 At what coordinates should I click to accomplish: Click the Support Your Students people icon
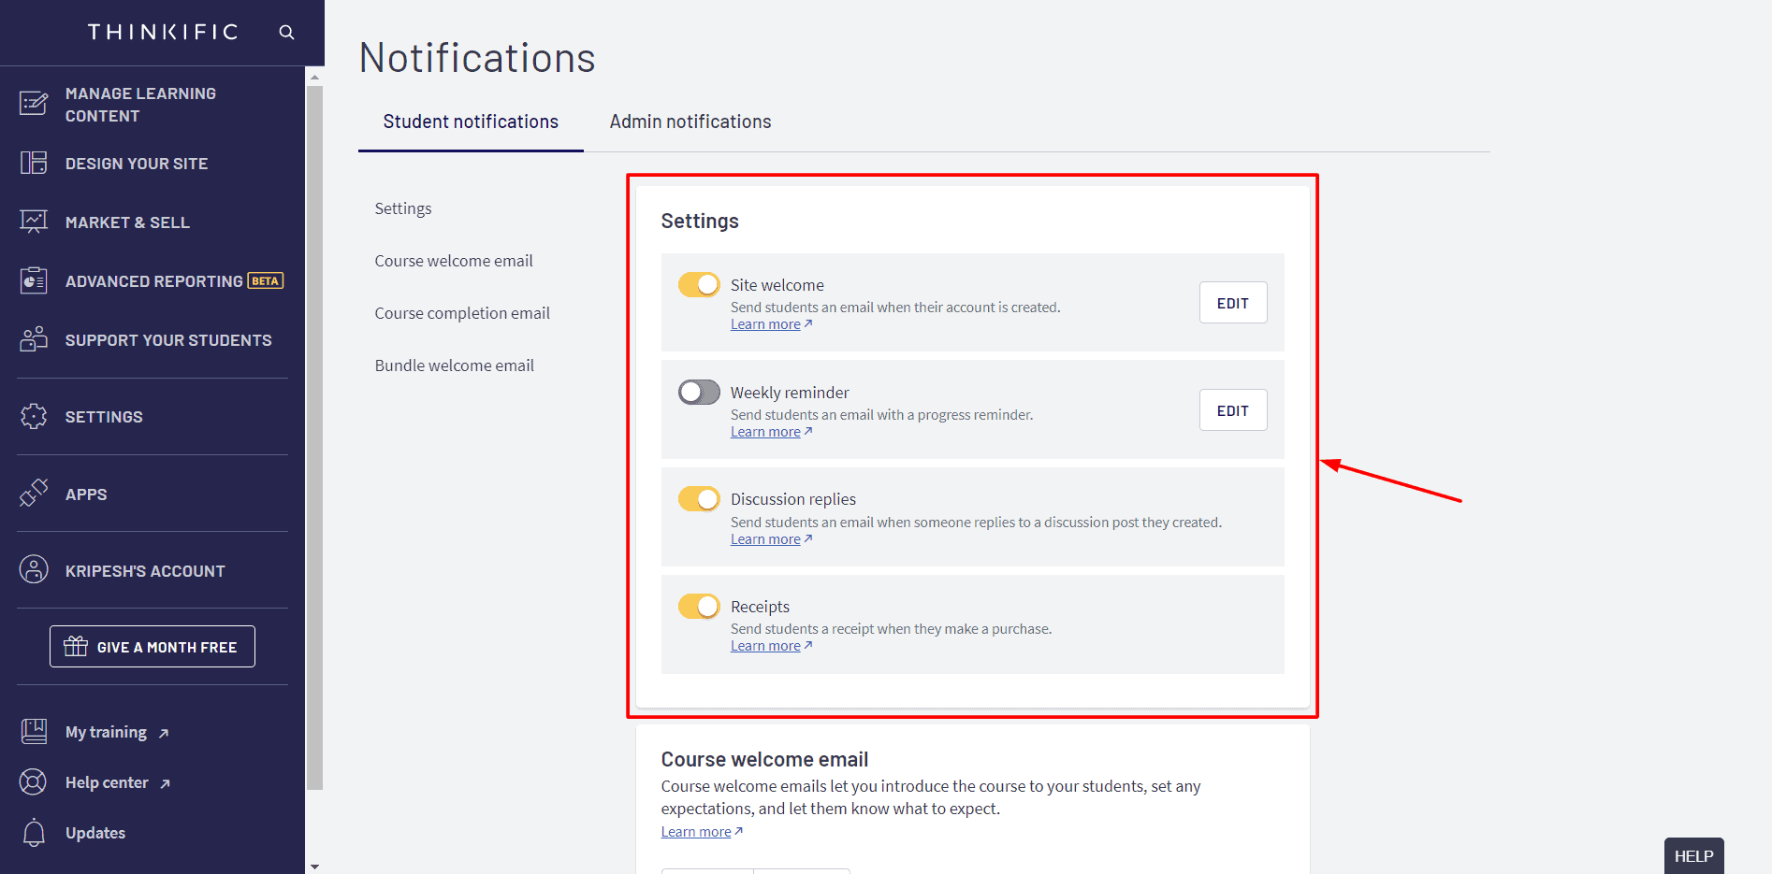(34, 339)
